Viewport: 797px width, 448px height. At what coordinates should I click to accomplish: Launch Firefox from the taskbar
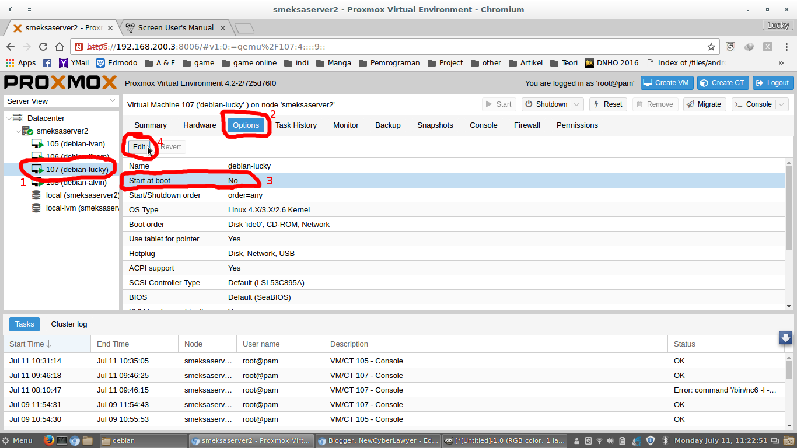point(49,440)
